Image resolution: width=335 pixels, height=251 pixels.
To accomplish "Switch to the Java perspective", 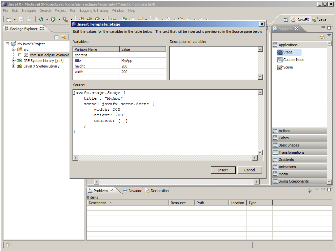I will click(x=320, y=20).
